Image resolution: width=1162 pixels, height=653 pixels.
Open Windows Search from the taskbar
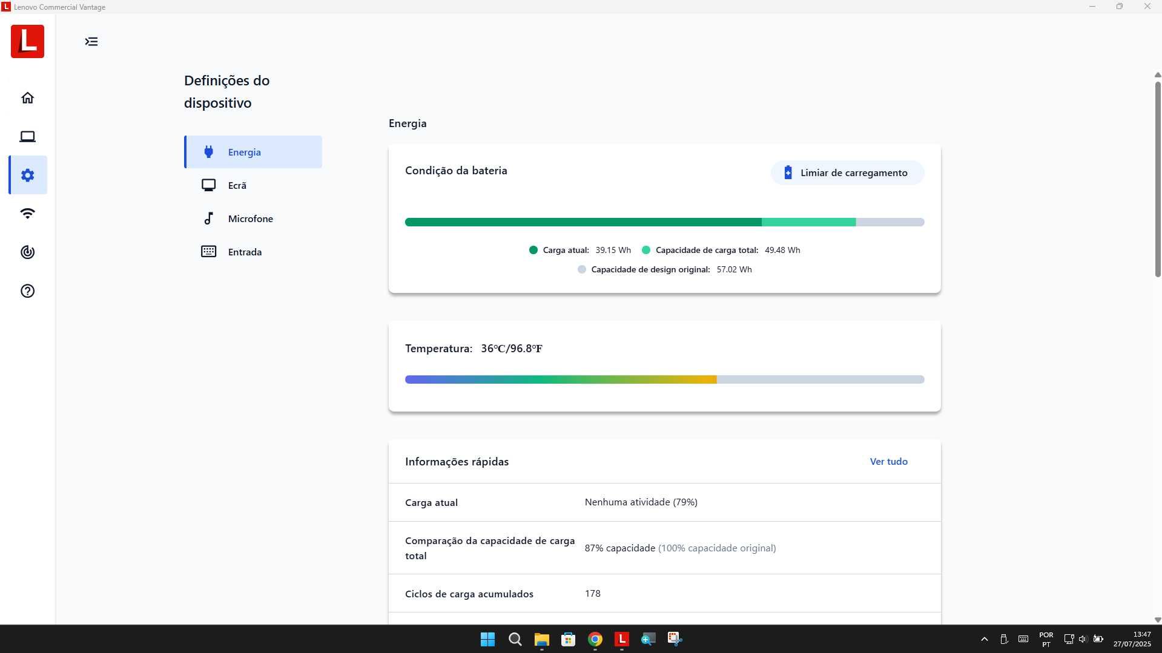point(515,639)
